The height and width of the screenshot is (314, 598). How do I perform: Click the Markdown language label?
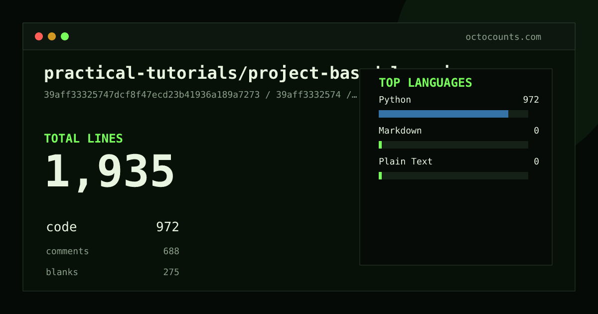(x=400, y=131)
